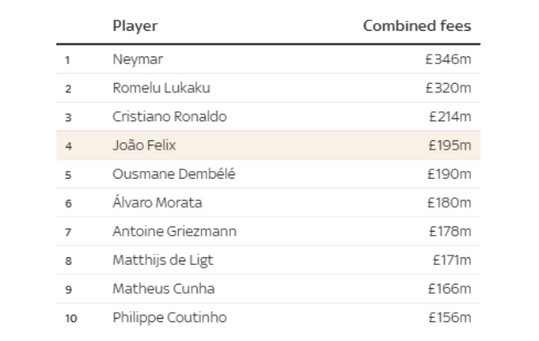Click Neymar's £346m fee value
Image resolution: width=539 pixels, height=341 pixels.
pyautogui.click(x=448, y=60)
